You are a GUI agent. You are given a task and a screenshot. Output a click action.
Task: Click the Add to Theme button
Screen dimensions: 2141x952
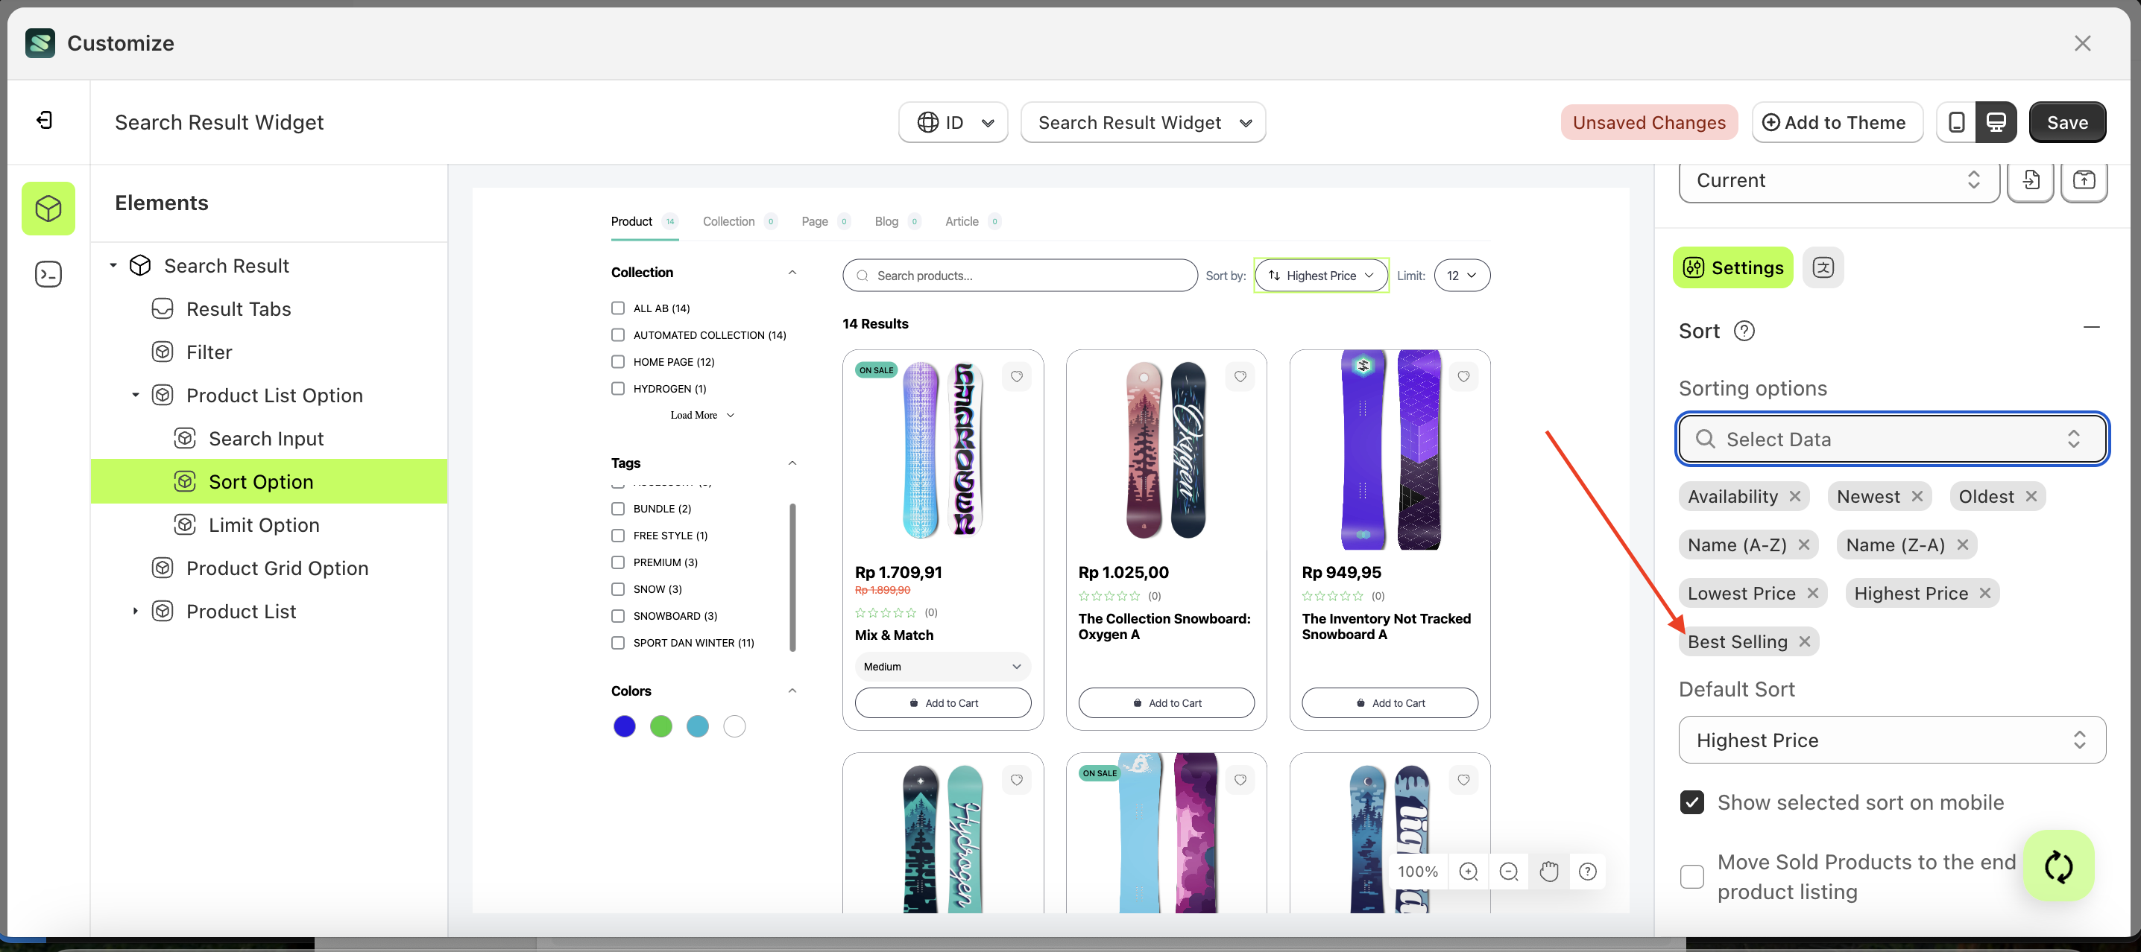1837,121
